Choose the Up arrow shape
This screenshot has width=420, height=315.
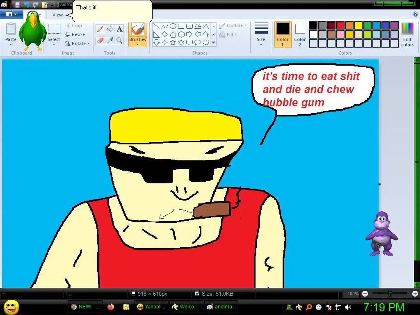(x=206, y=34)
